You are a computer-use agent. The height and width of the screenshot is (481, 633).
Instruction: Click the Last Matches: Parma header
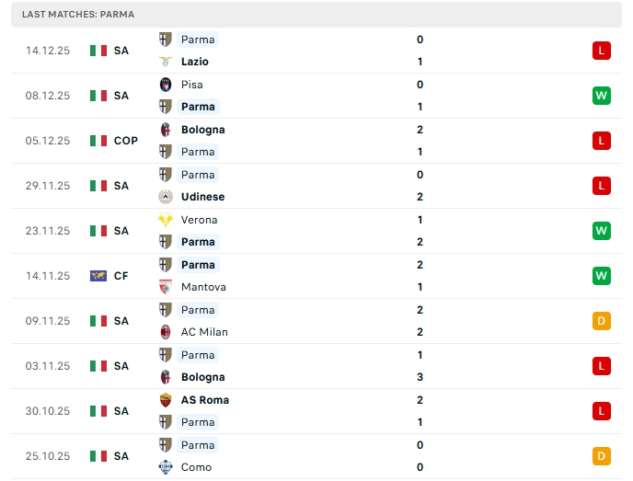[x=78, y=15]
